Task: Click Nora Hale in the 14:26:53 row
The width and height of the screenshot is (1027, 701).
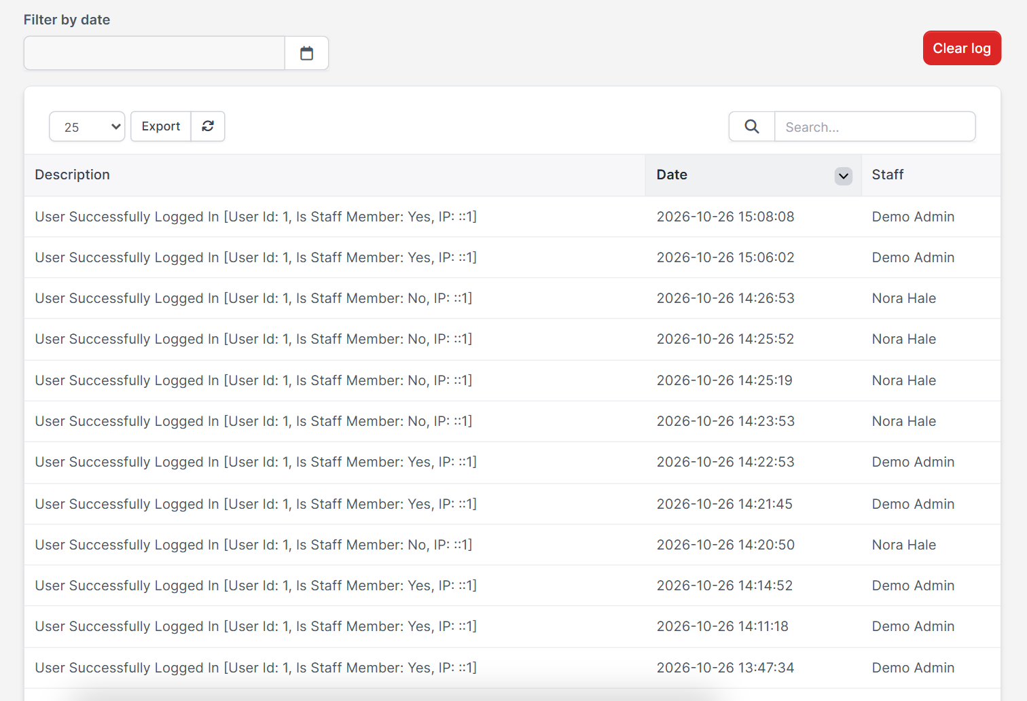Action: coord(904,298)
